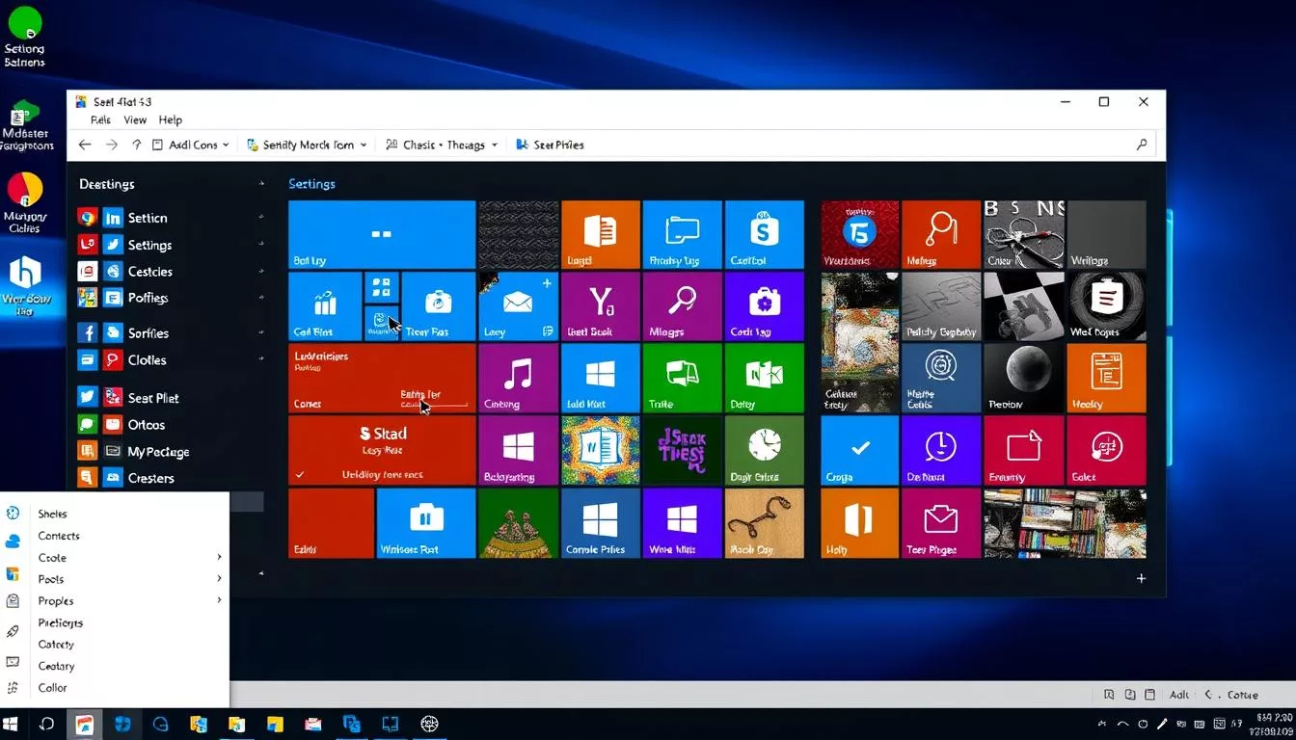
Task: Open the purple clock De Baxa tile
Action: [940, 450]
